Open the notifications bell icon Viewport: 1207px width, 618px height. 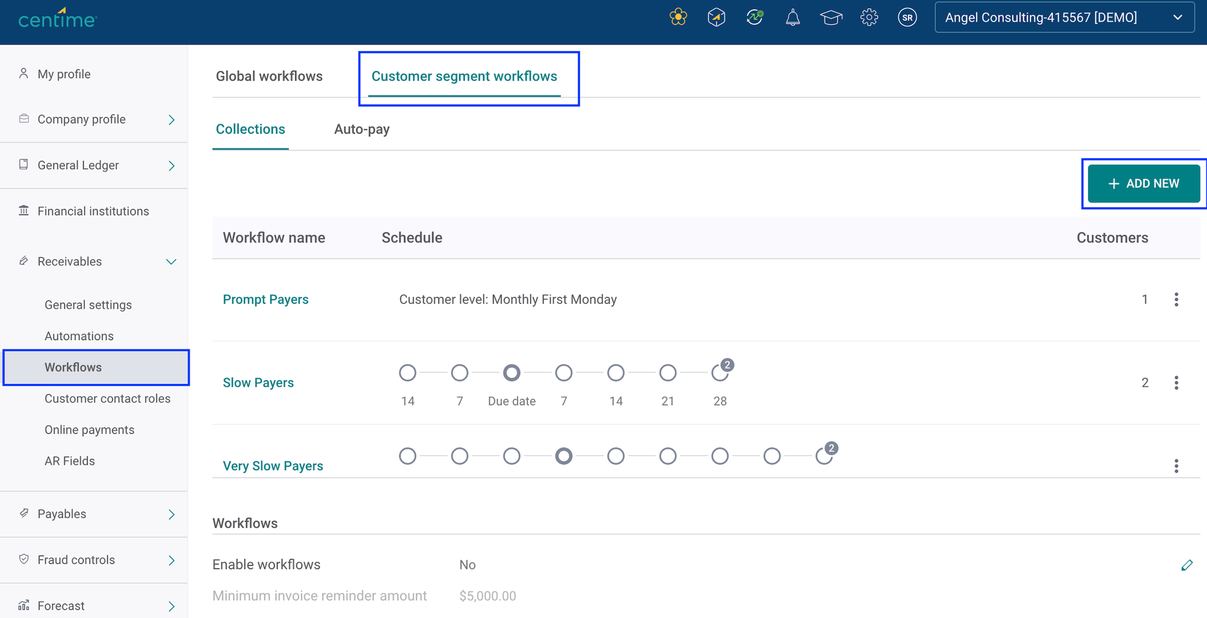[x=792, y=17]
